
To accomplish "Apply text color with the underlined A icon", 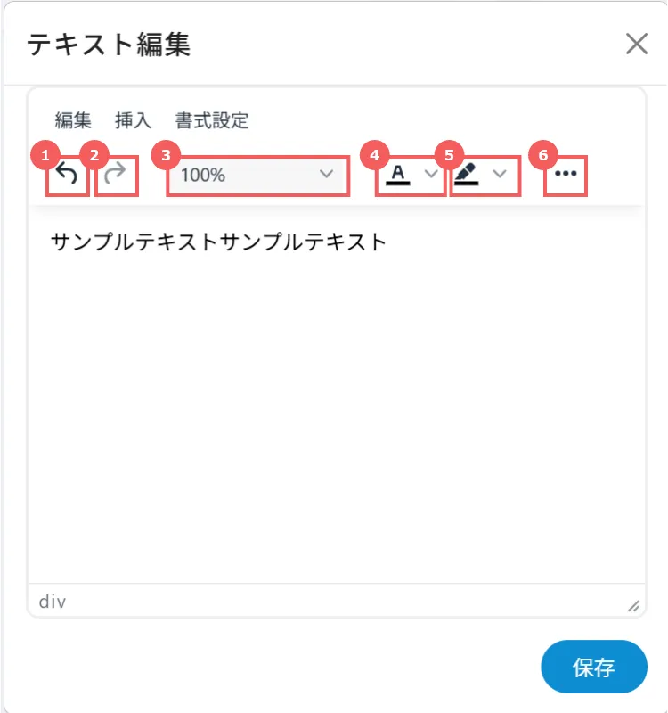I will click(x=397, y=175).
